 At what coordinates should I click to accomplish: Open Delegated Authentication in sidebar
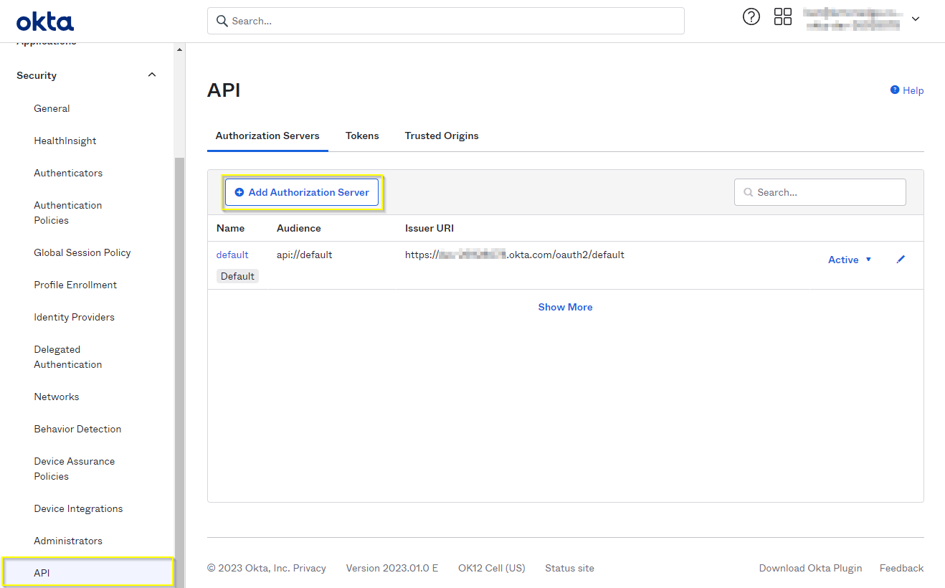(x=68, y=357)
